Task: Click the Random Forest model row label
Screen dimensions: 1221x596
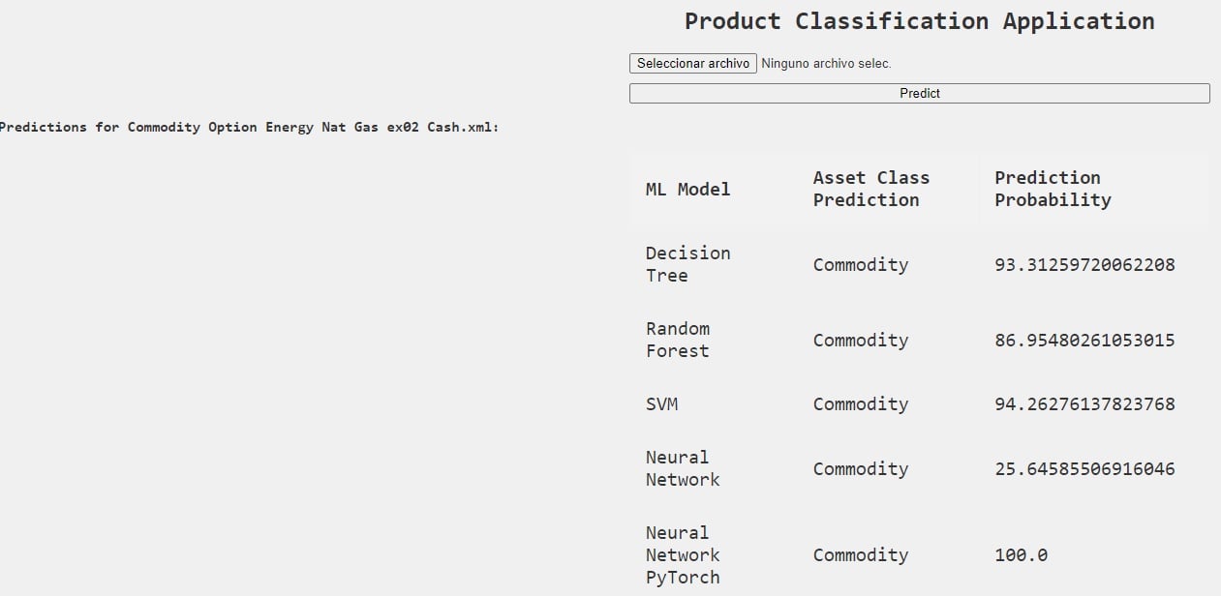Action: [677, 340]
